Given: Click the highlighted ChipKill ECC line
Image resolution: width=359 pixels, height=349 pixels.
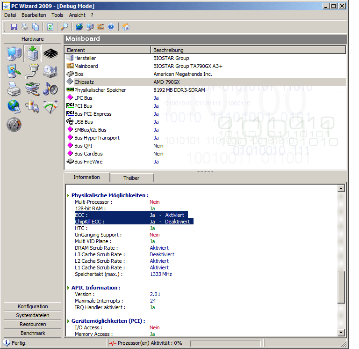Looking at the screenshot, I should point(134,222).
